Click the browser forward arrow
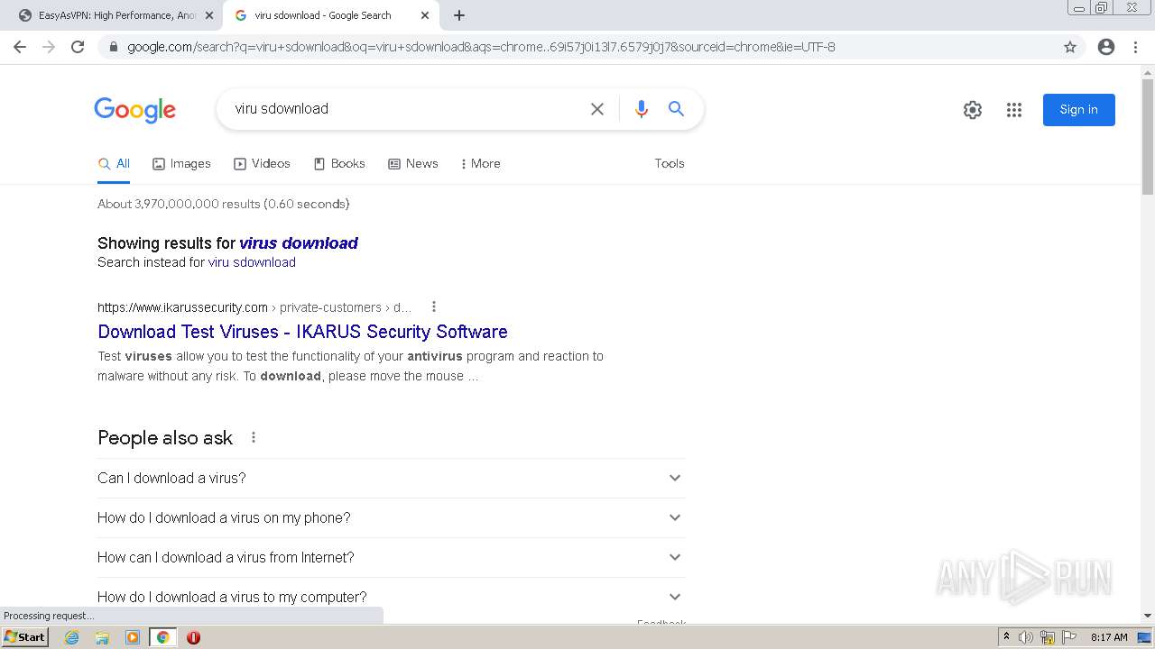The height and width of the screenshot is (649, 1155). coord(49,47)
